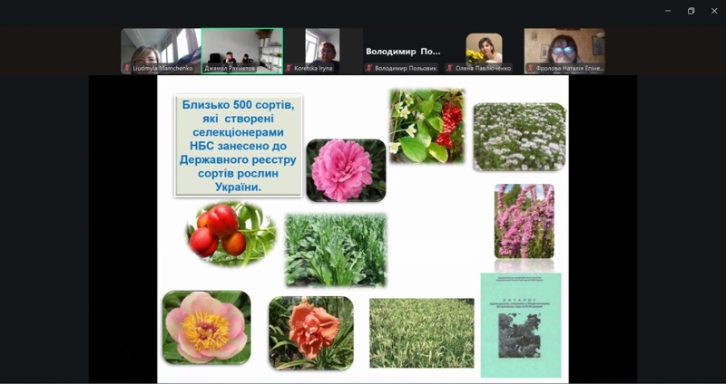Screen dimensions: 726x384
Task: Click muted microphone icon beside Liudmyla Mamchenko
Action: [127, 68]
